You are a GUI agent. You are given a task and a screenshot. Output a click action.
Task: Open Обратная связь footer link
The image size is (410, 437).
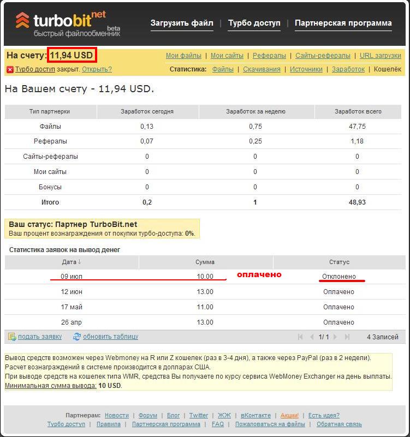click(x=339, y=424)
